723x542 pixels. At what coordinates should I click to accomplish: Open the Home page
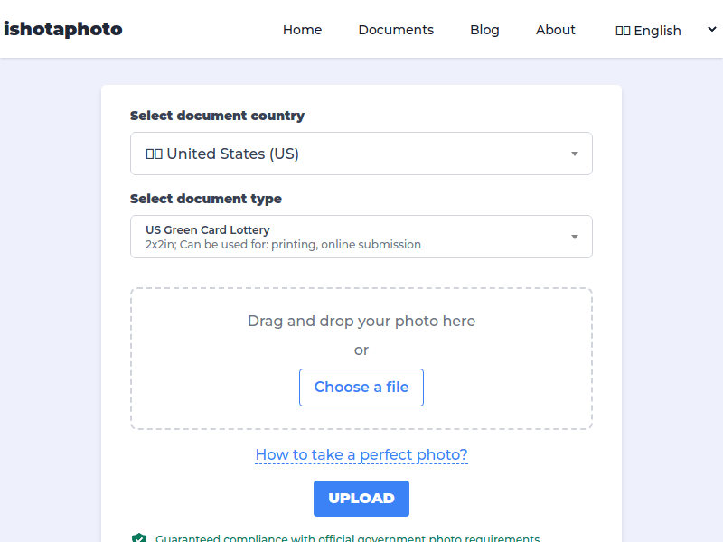click(302, 30)
